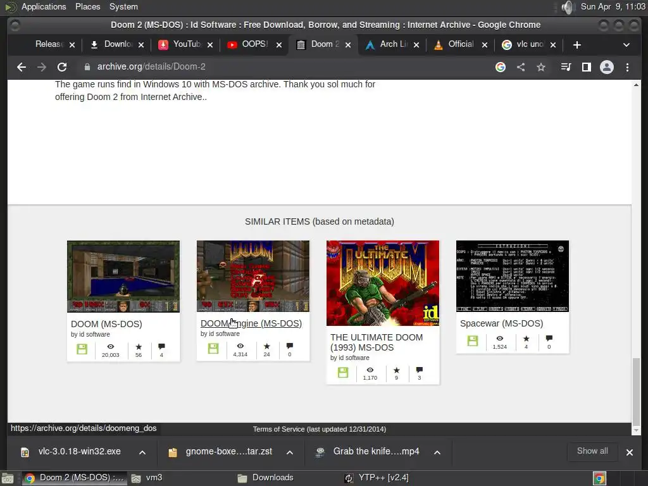Image resolution: width=648 pixels, height=486 pixels.
Task: Open the System menu
Action: [x=123, y=7]
